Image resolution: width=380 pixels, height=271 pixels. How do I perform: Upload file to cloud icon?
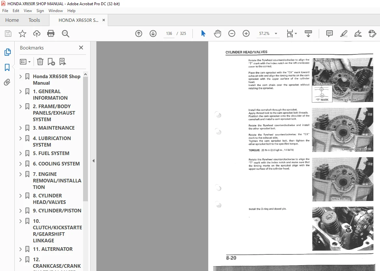[x=36, y=34]
